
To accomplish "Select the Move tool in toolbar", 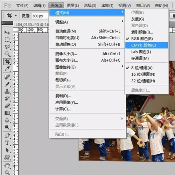I will (7, 32).
